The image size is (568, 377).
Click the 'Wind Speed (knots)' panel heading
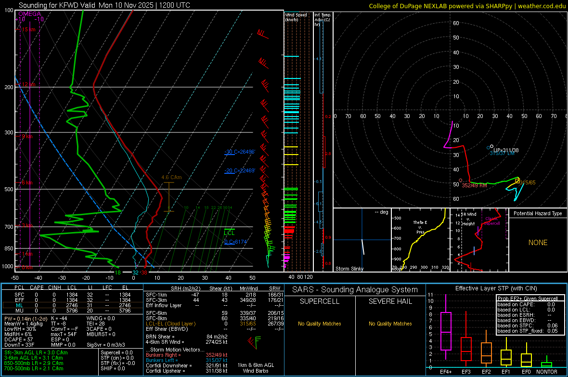(296, 17)
